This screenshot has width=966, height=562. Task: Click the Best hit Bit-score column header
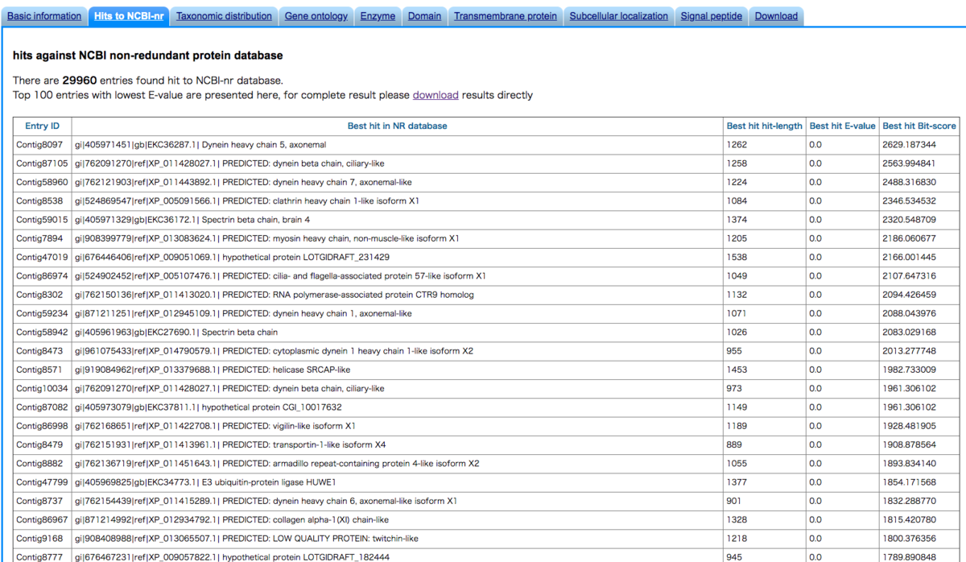tap(919, 126)
